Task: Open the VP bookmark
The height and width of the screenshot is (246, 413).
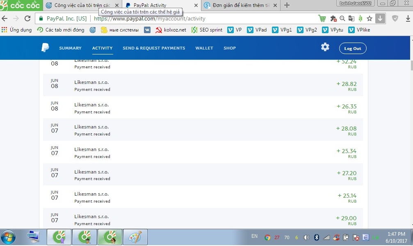Action: pyautogui.click(x=235, y=30)
